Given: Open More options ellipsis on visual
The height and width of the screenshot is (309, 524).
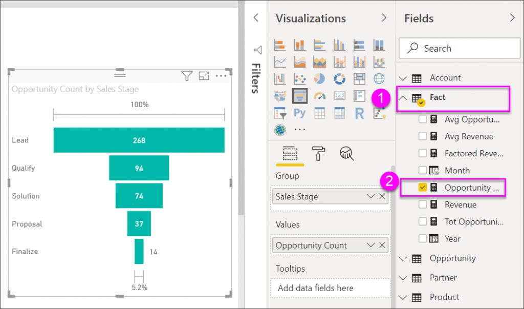Looking at the screenshot, I should (221, 76).
